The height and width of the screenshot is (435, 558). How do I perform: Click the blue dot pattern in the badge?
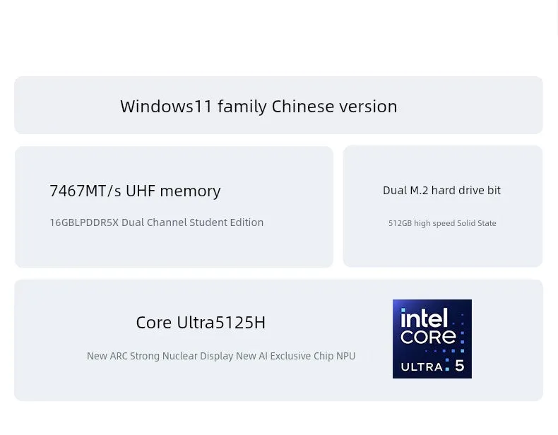pos(453,338)
